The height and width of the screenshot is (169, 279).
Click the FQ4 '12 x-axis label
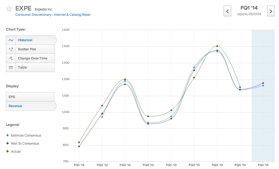pos(148,165)
